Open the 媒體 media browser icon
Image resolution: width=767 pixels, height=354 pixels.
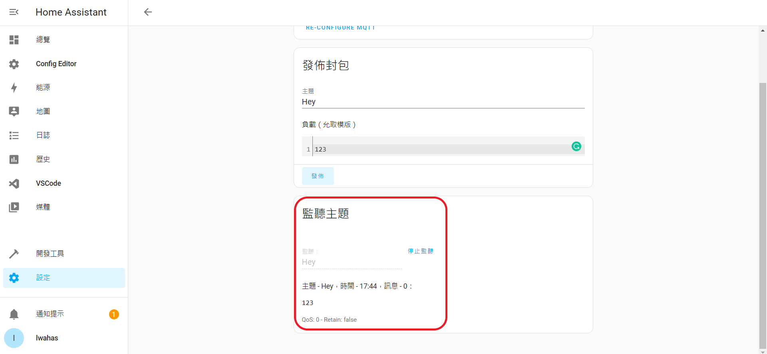14,207
